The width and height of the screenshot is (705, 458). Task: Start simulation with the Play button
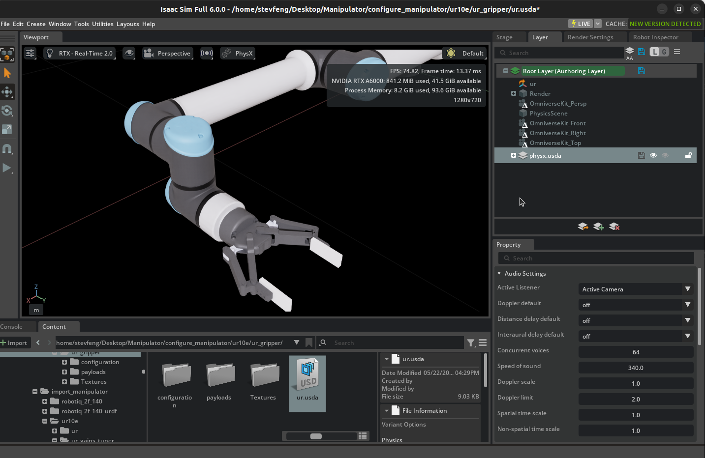point(7,168)
